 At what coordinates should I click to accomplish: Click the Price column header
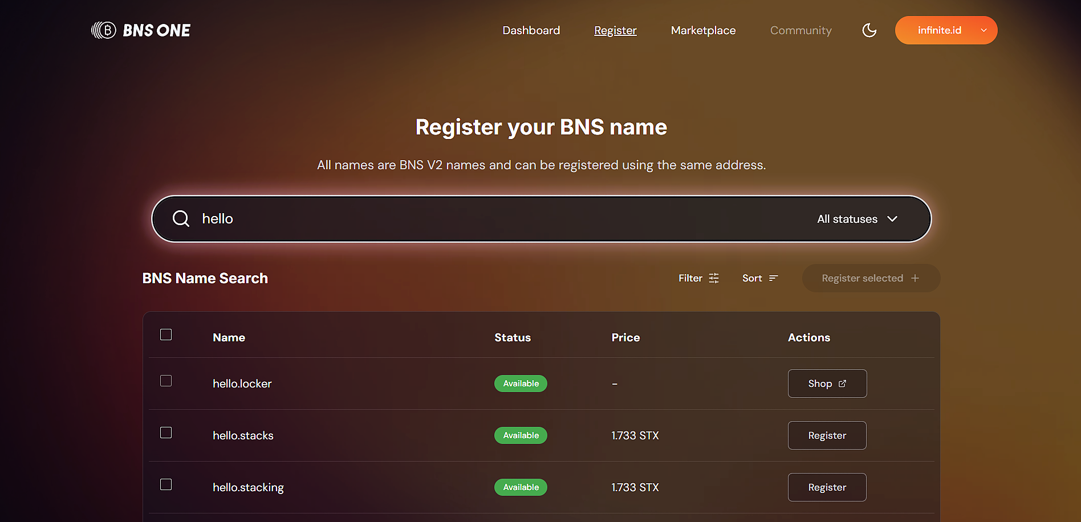(x=625, y=337)
